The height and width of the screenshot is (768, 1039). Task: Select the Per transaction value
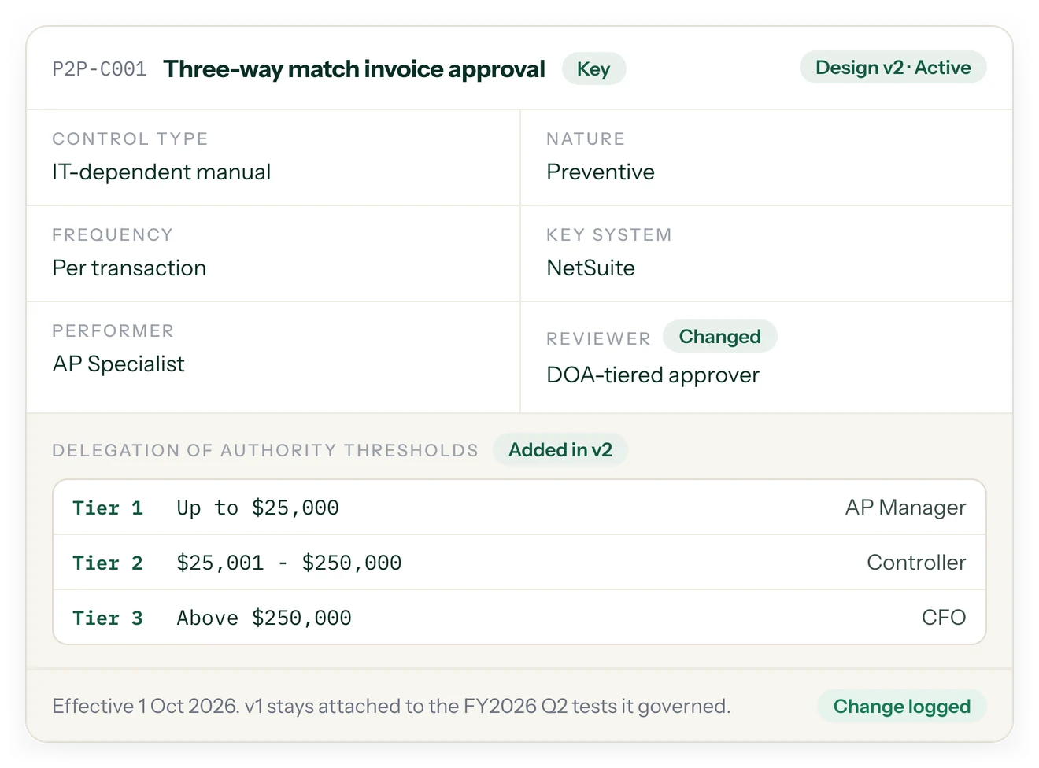129,268
